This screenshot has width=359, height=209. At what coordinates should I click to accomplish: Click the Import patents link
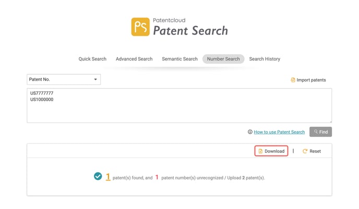[308, 80]
